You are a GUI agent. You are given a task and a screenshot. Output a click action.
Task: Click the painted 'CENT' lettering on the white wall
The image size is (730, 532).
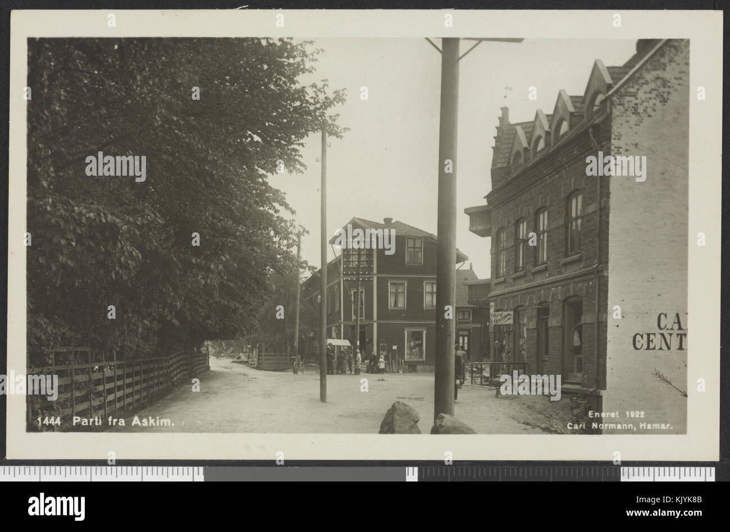[x=659, y=341]
